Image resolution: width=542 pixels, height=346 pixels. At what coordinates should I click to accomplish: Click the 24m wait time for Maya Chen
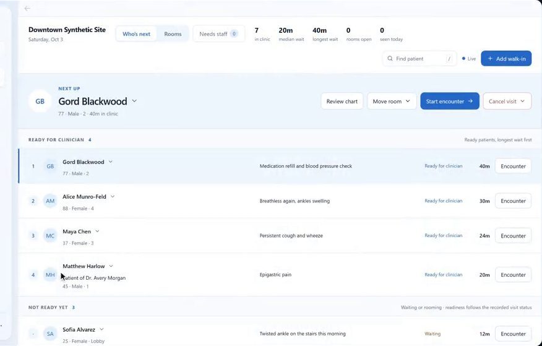point(484,236)
